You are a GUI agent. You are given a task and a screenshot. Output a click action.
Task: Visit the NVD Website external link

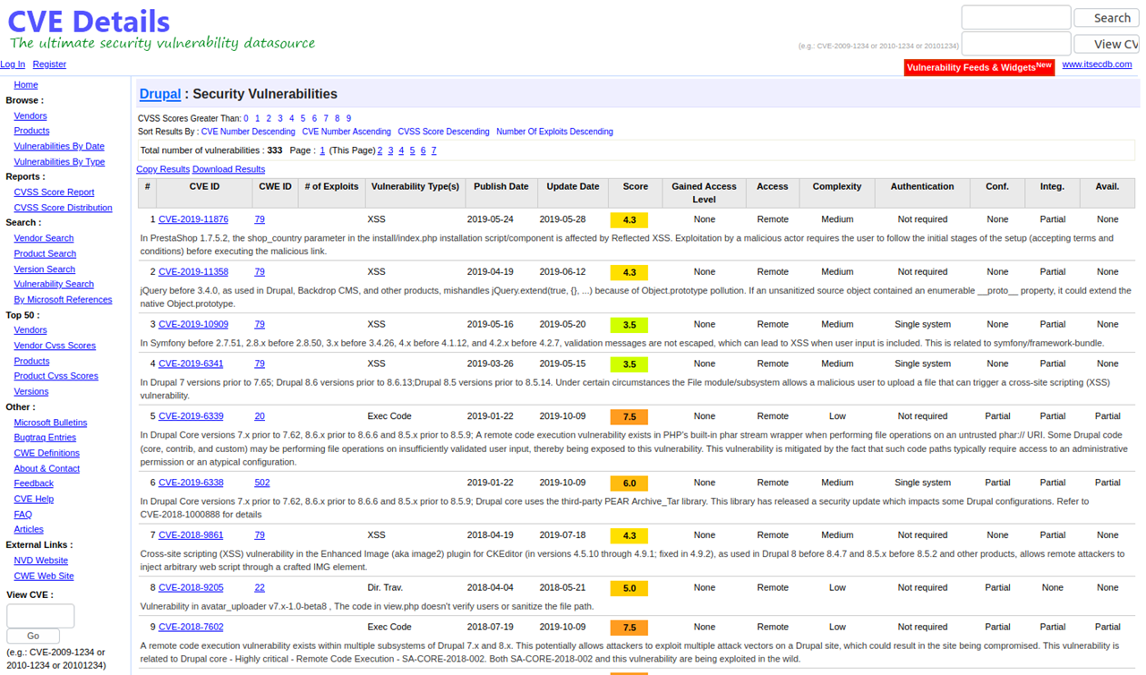pos(41,560)
